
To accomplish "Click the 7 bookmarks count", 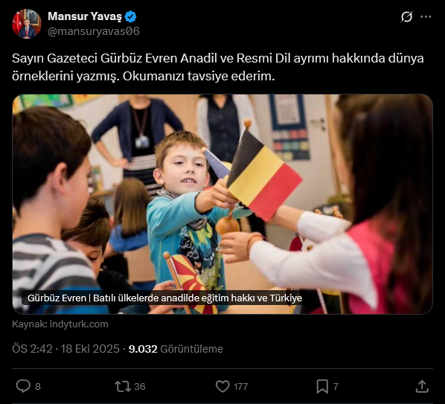I will [x=336, y=386].
